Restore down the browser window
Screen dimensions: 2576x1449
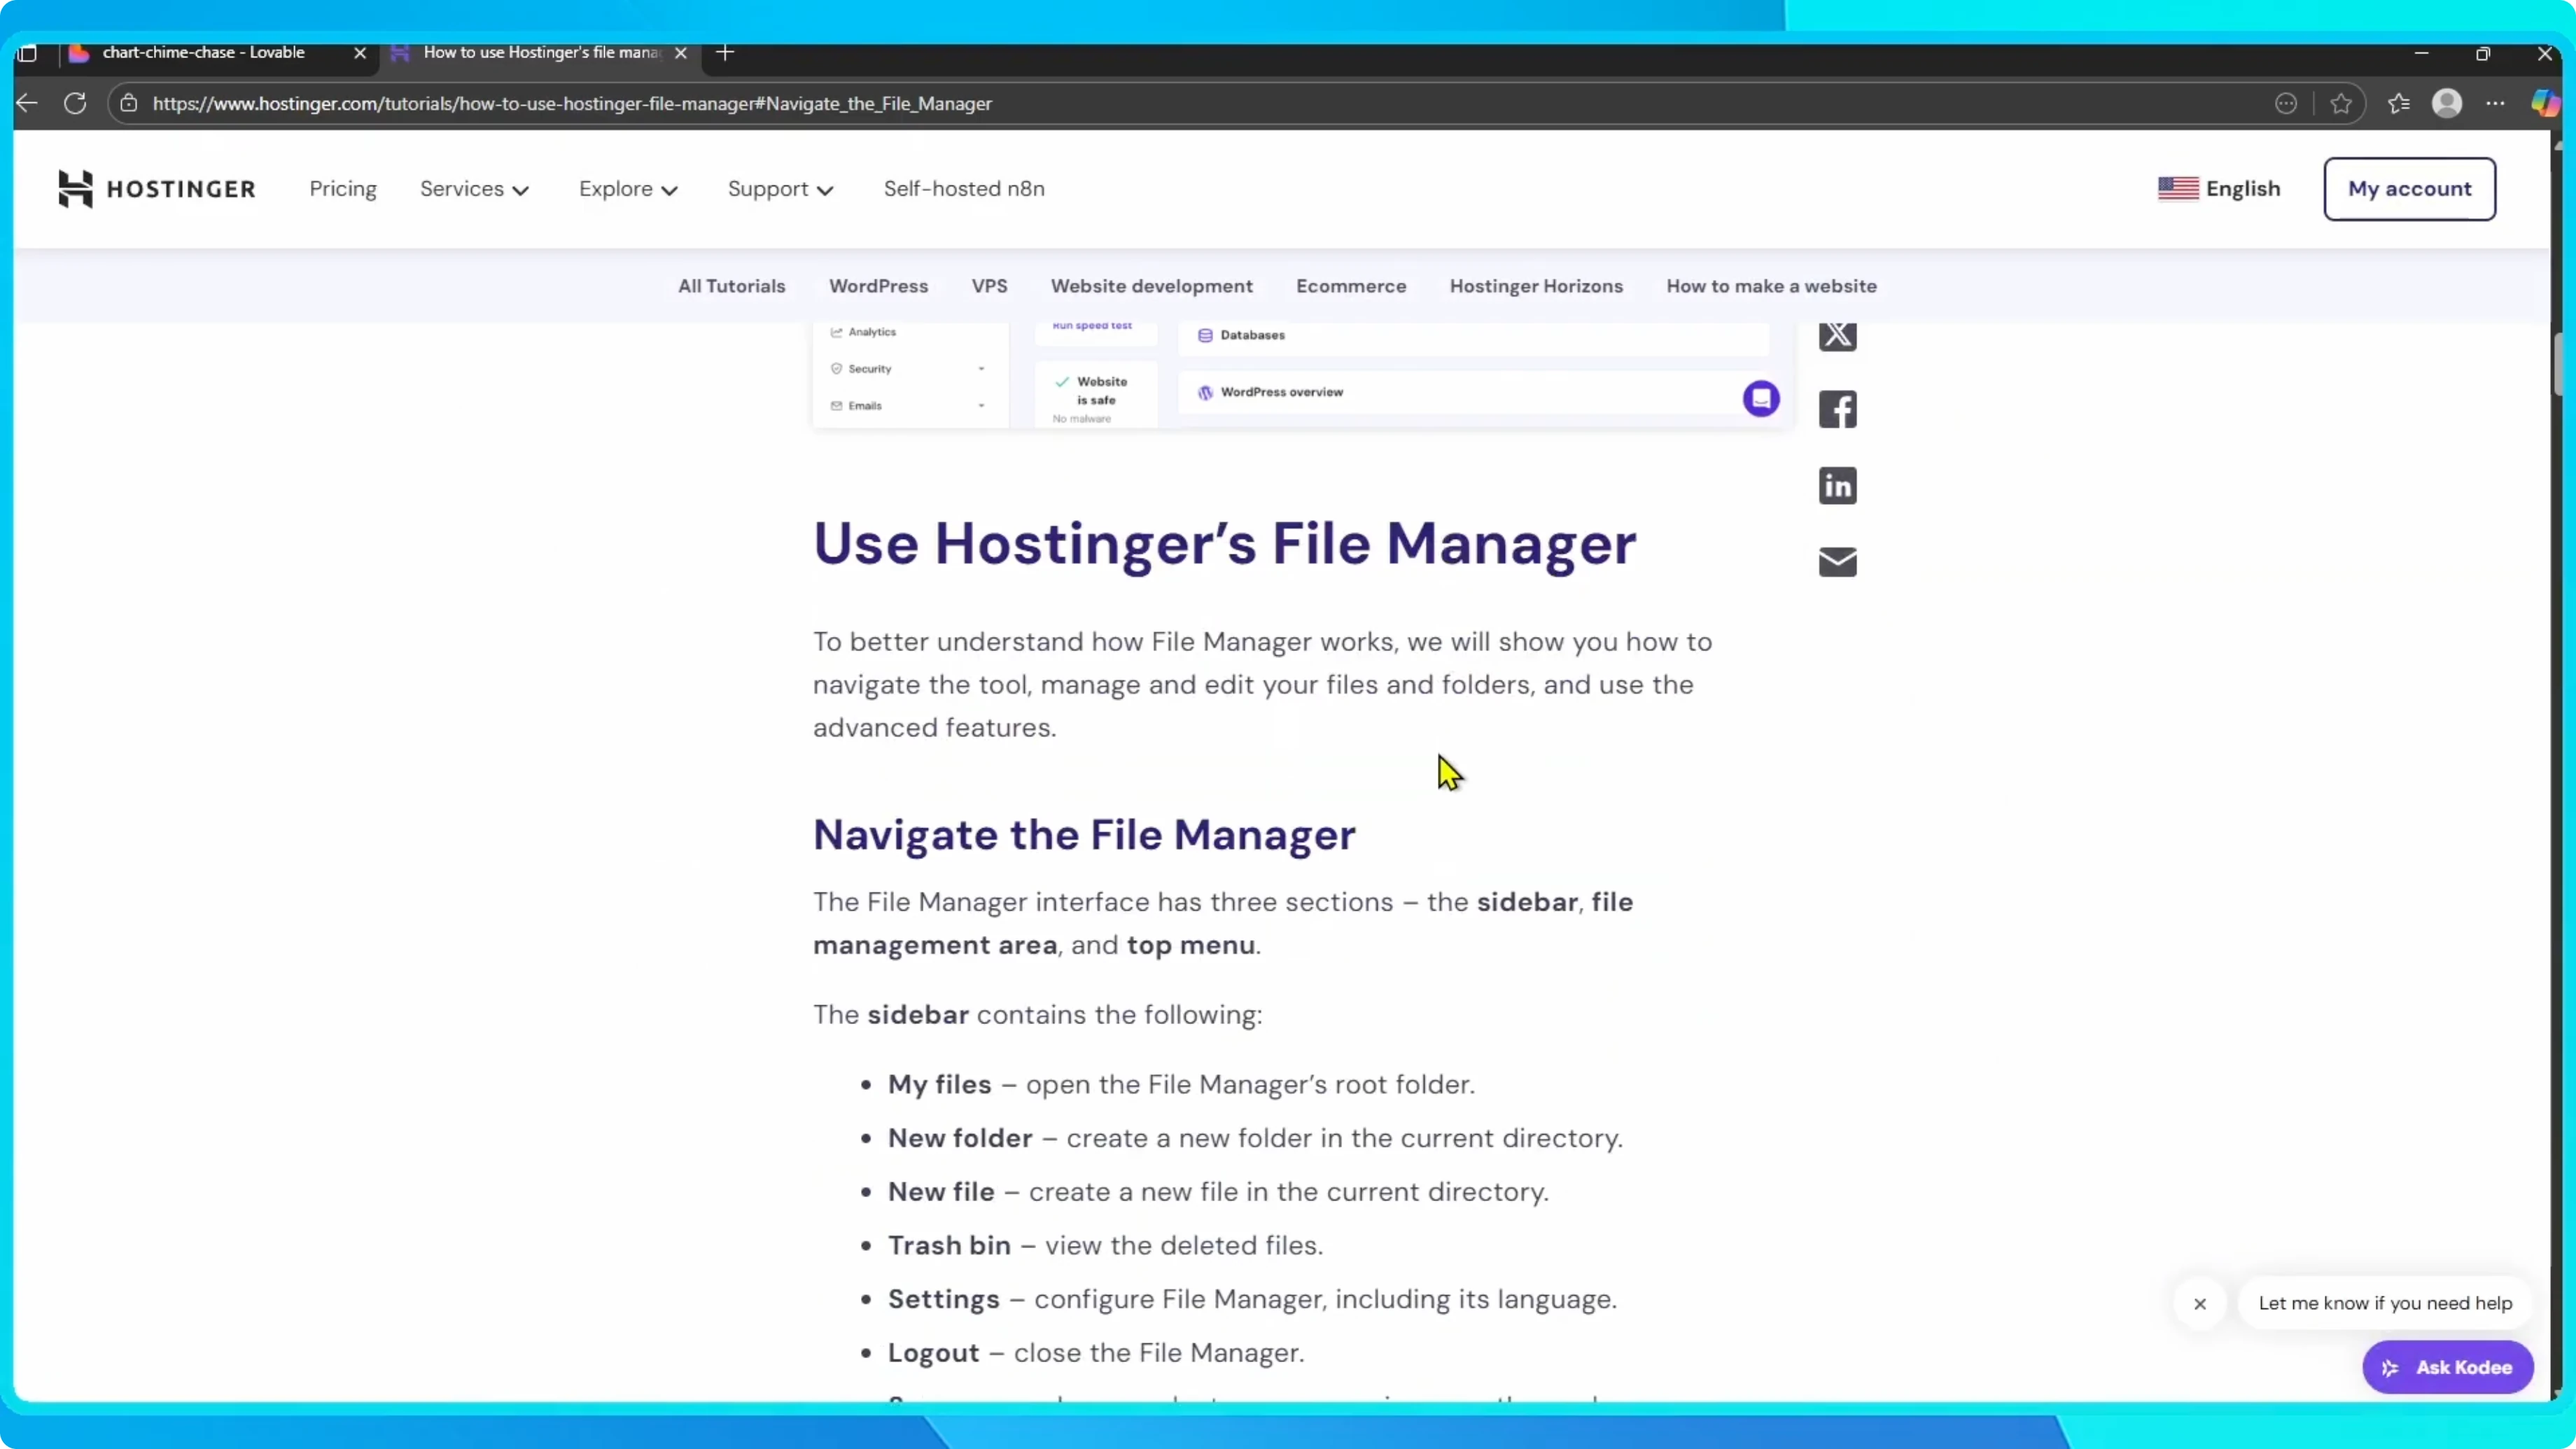[x=2482, y=53]
